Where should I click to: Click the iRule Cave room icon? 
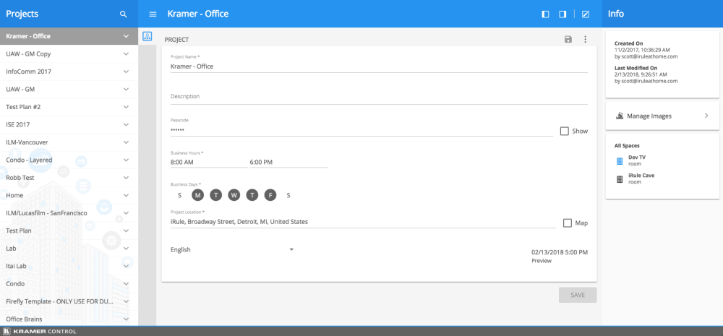point(620,179)
